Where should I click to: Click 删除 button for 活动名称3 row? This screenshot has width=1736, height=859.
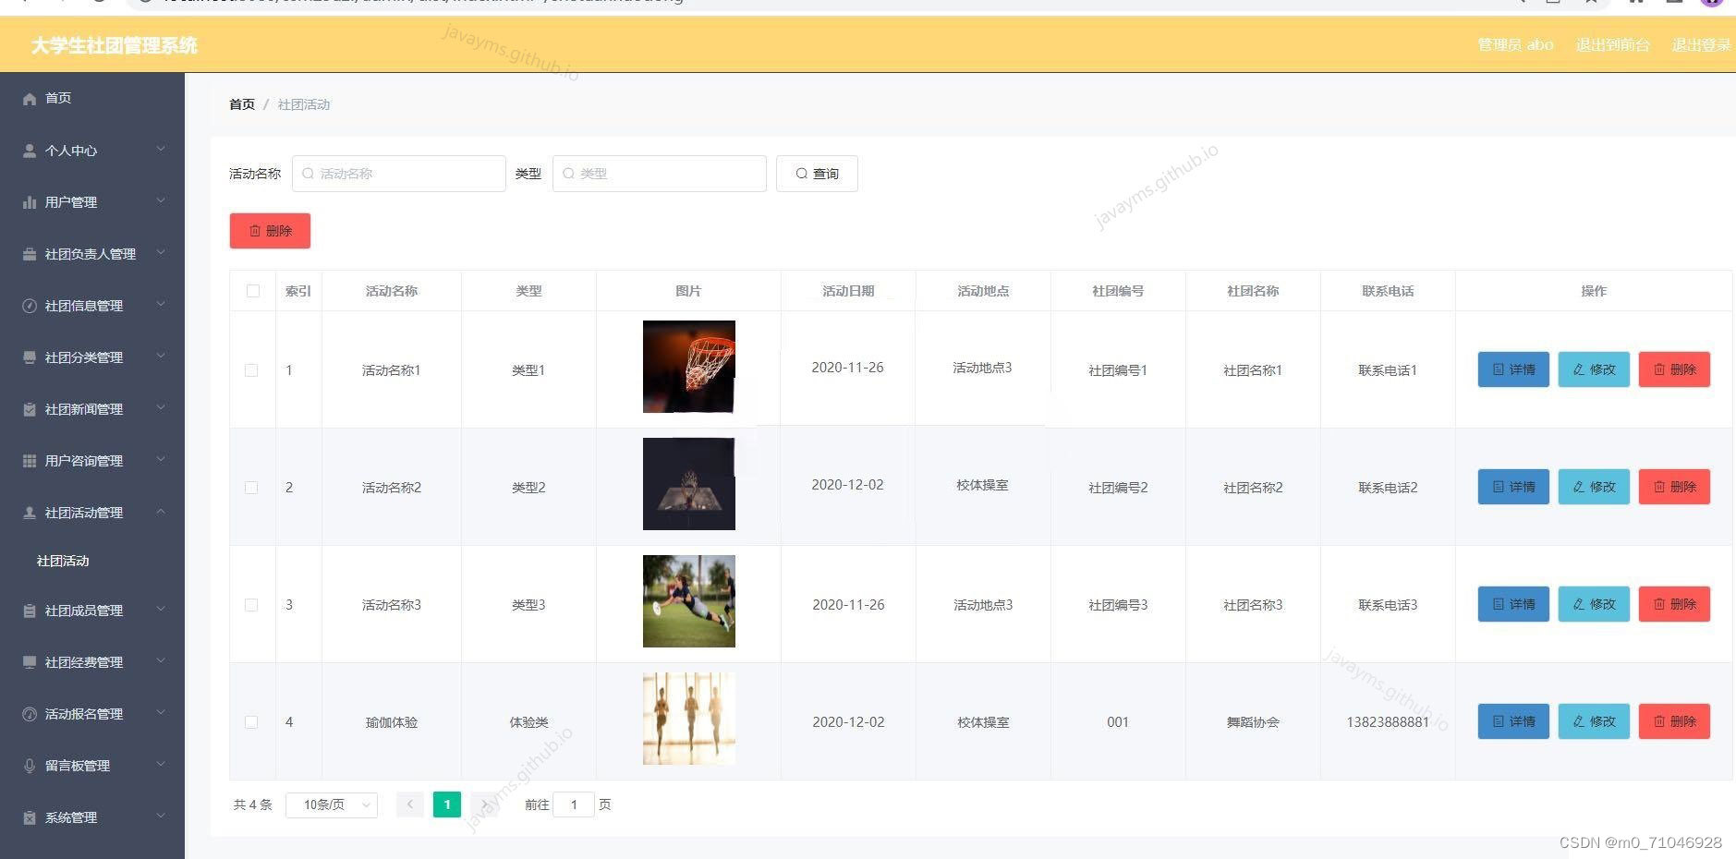coord(1674,604)
